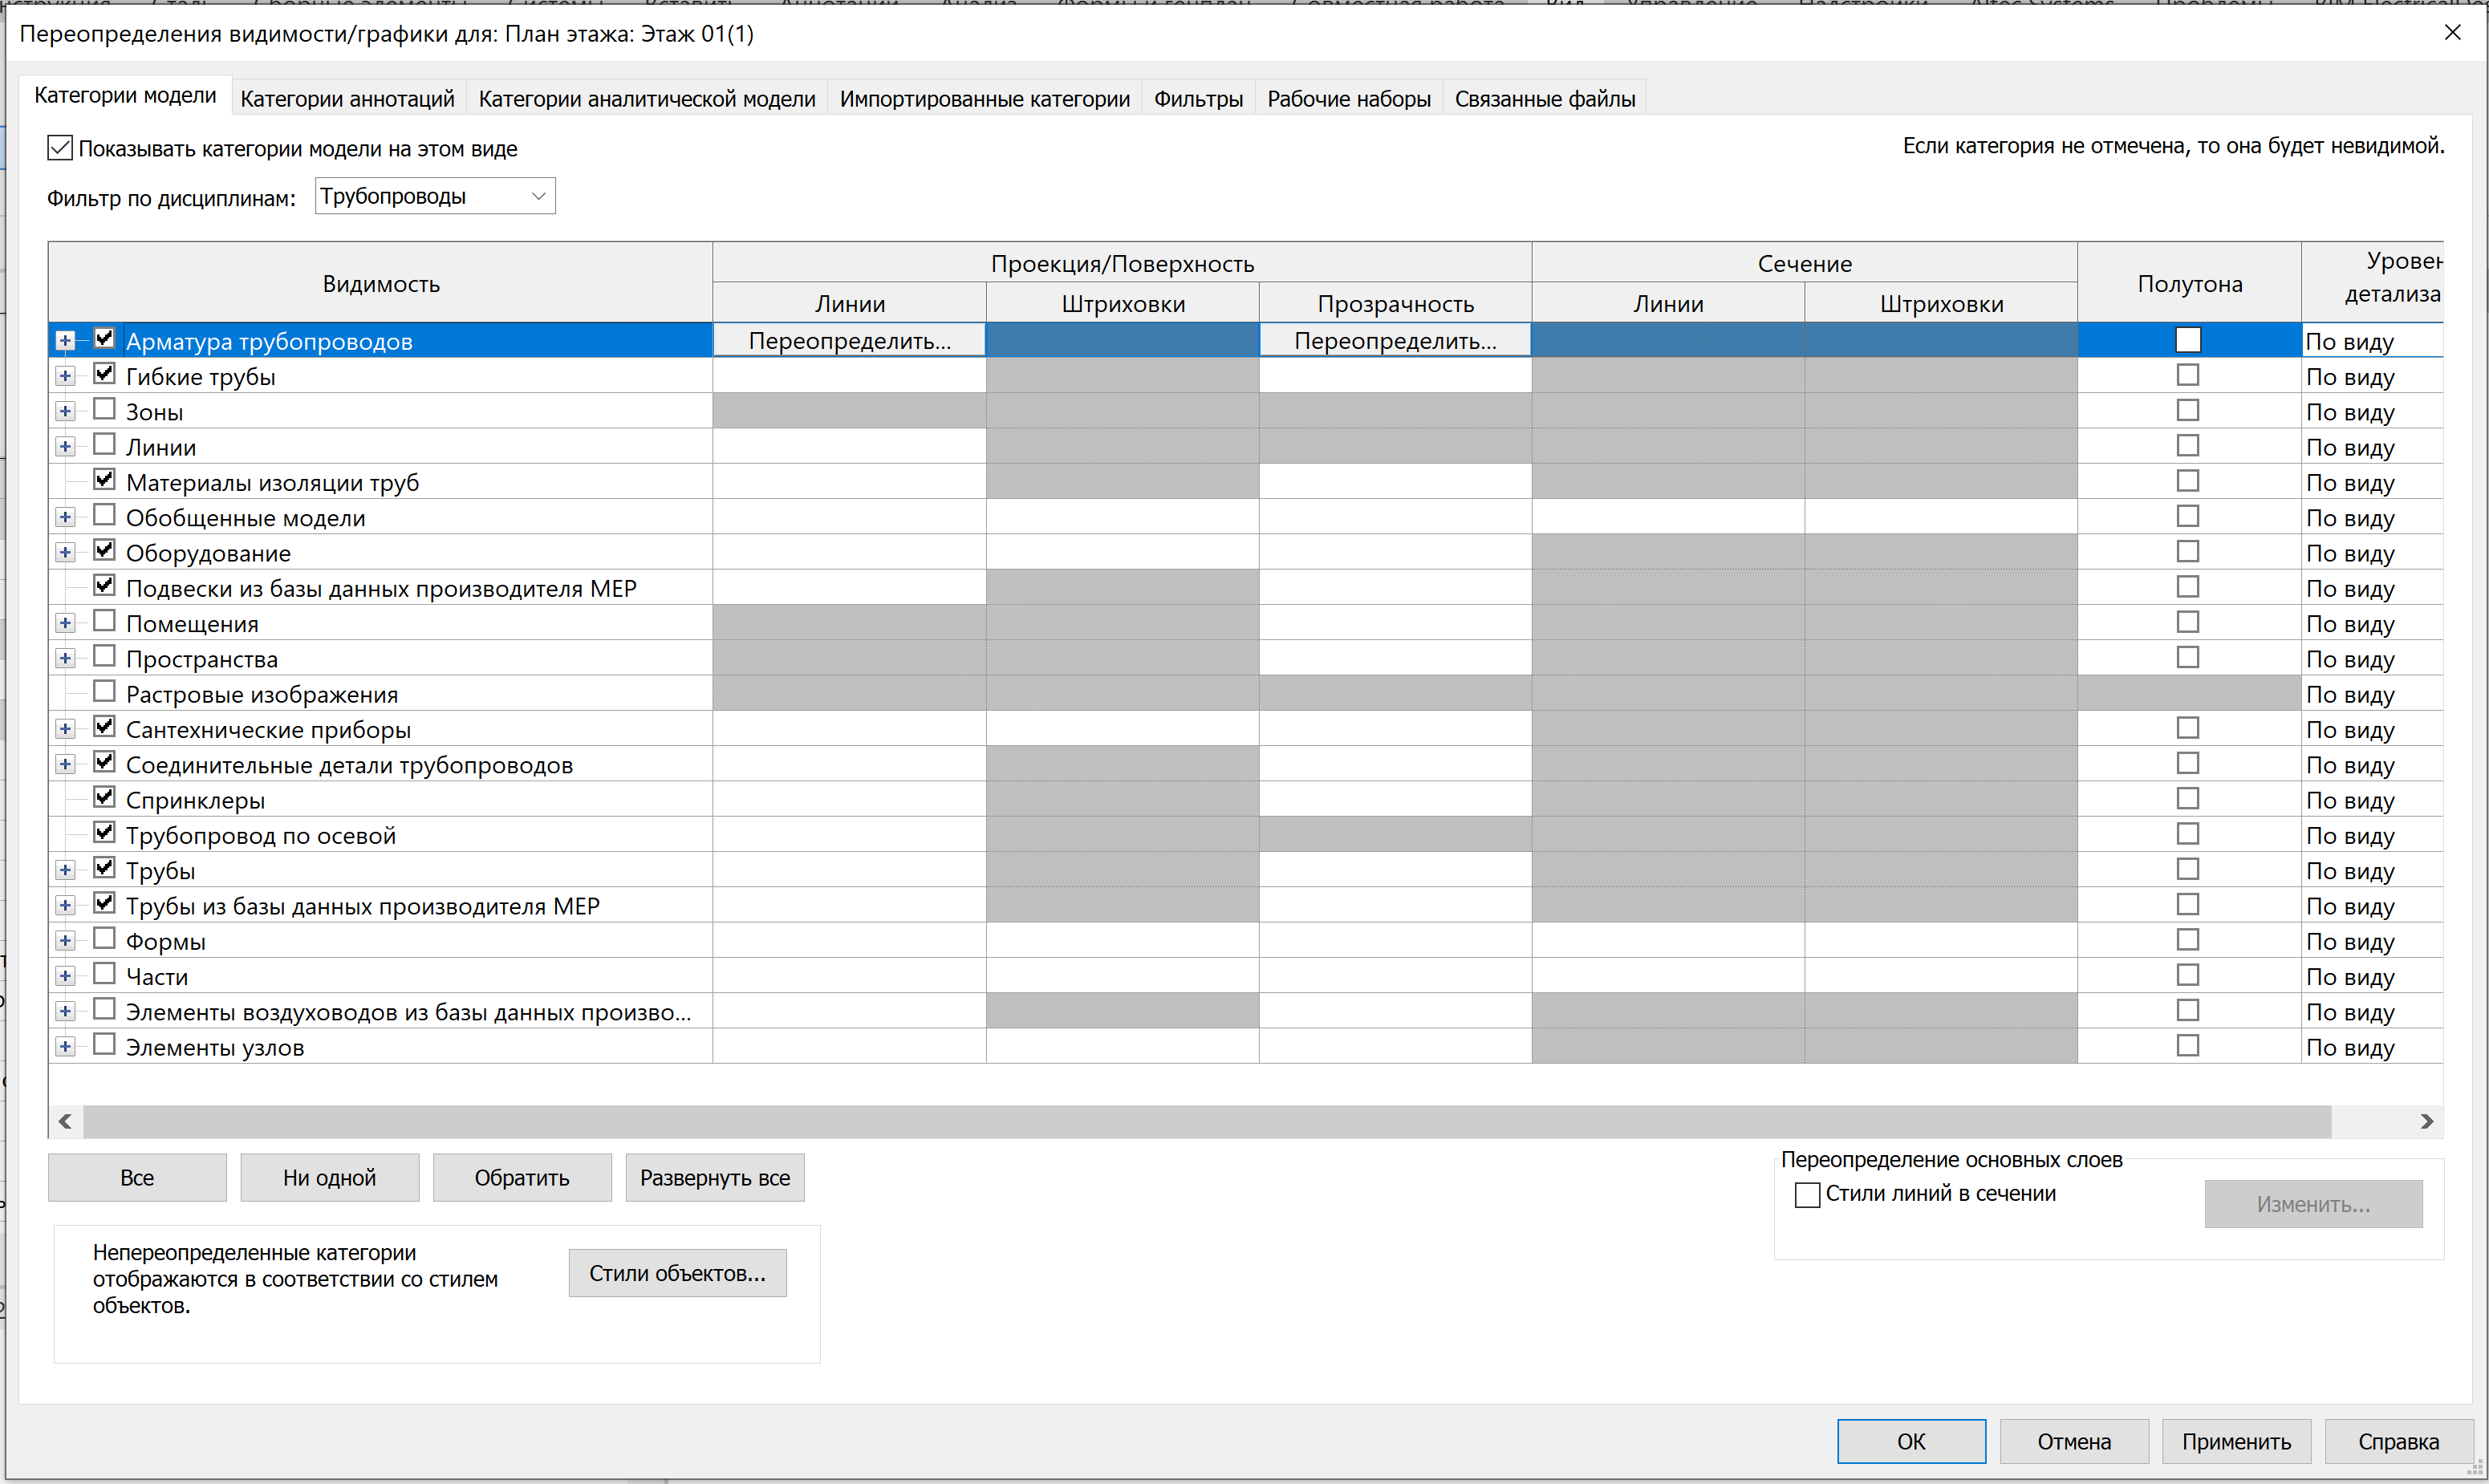This screenshot has width=2489, height=1484.
Task: Close the visibility overrides dialog
Action: pyautogui.click(x=2452, y=33)
